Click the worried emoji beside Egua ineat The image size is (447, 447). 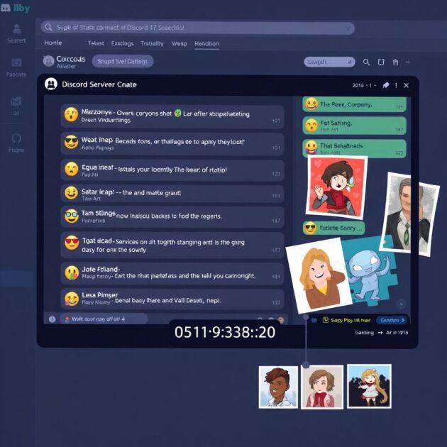click(71, 169)
